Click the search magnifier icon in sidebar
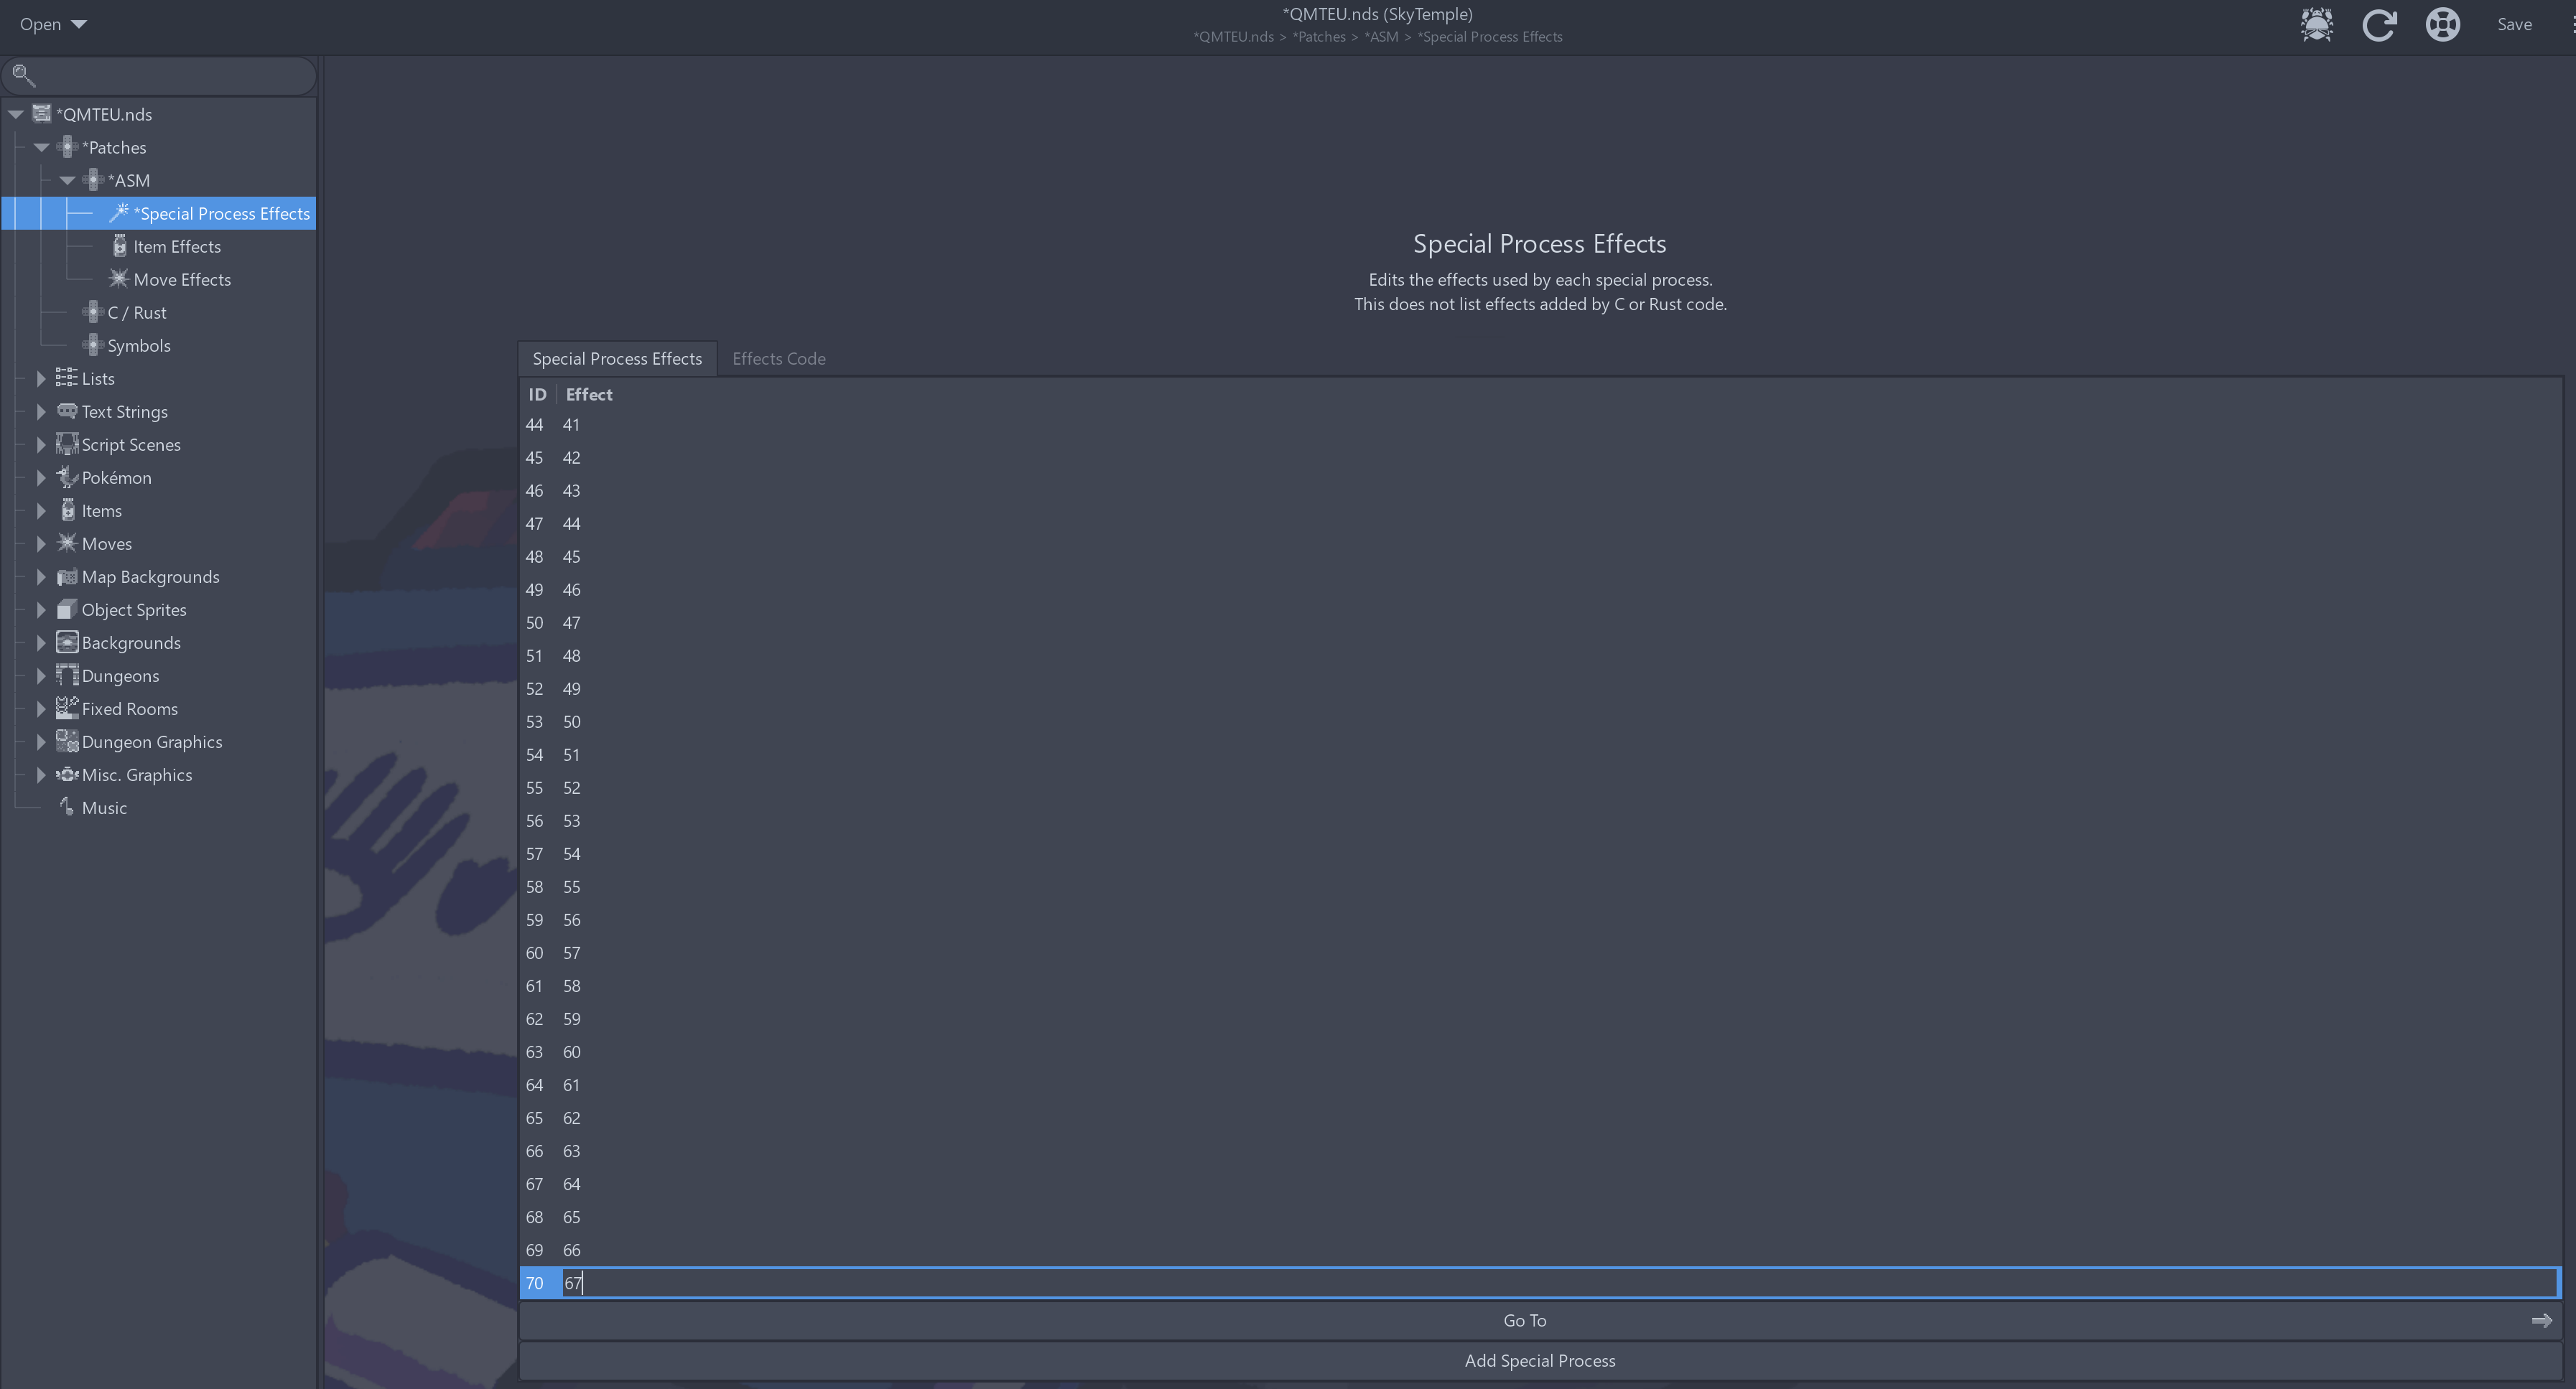 click(24, 75)
